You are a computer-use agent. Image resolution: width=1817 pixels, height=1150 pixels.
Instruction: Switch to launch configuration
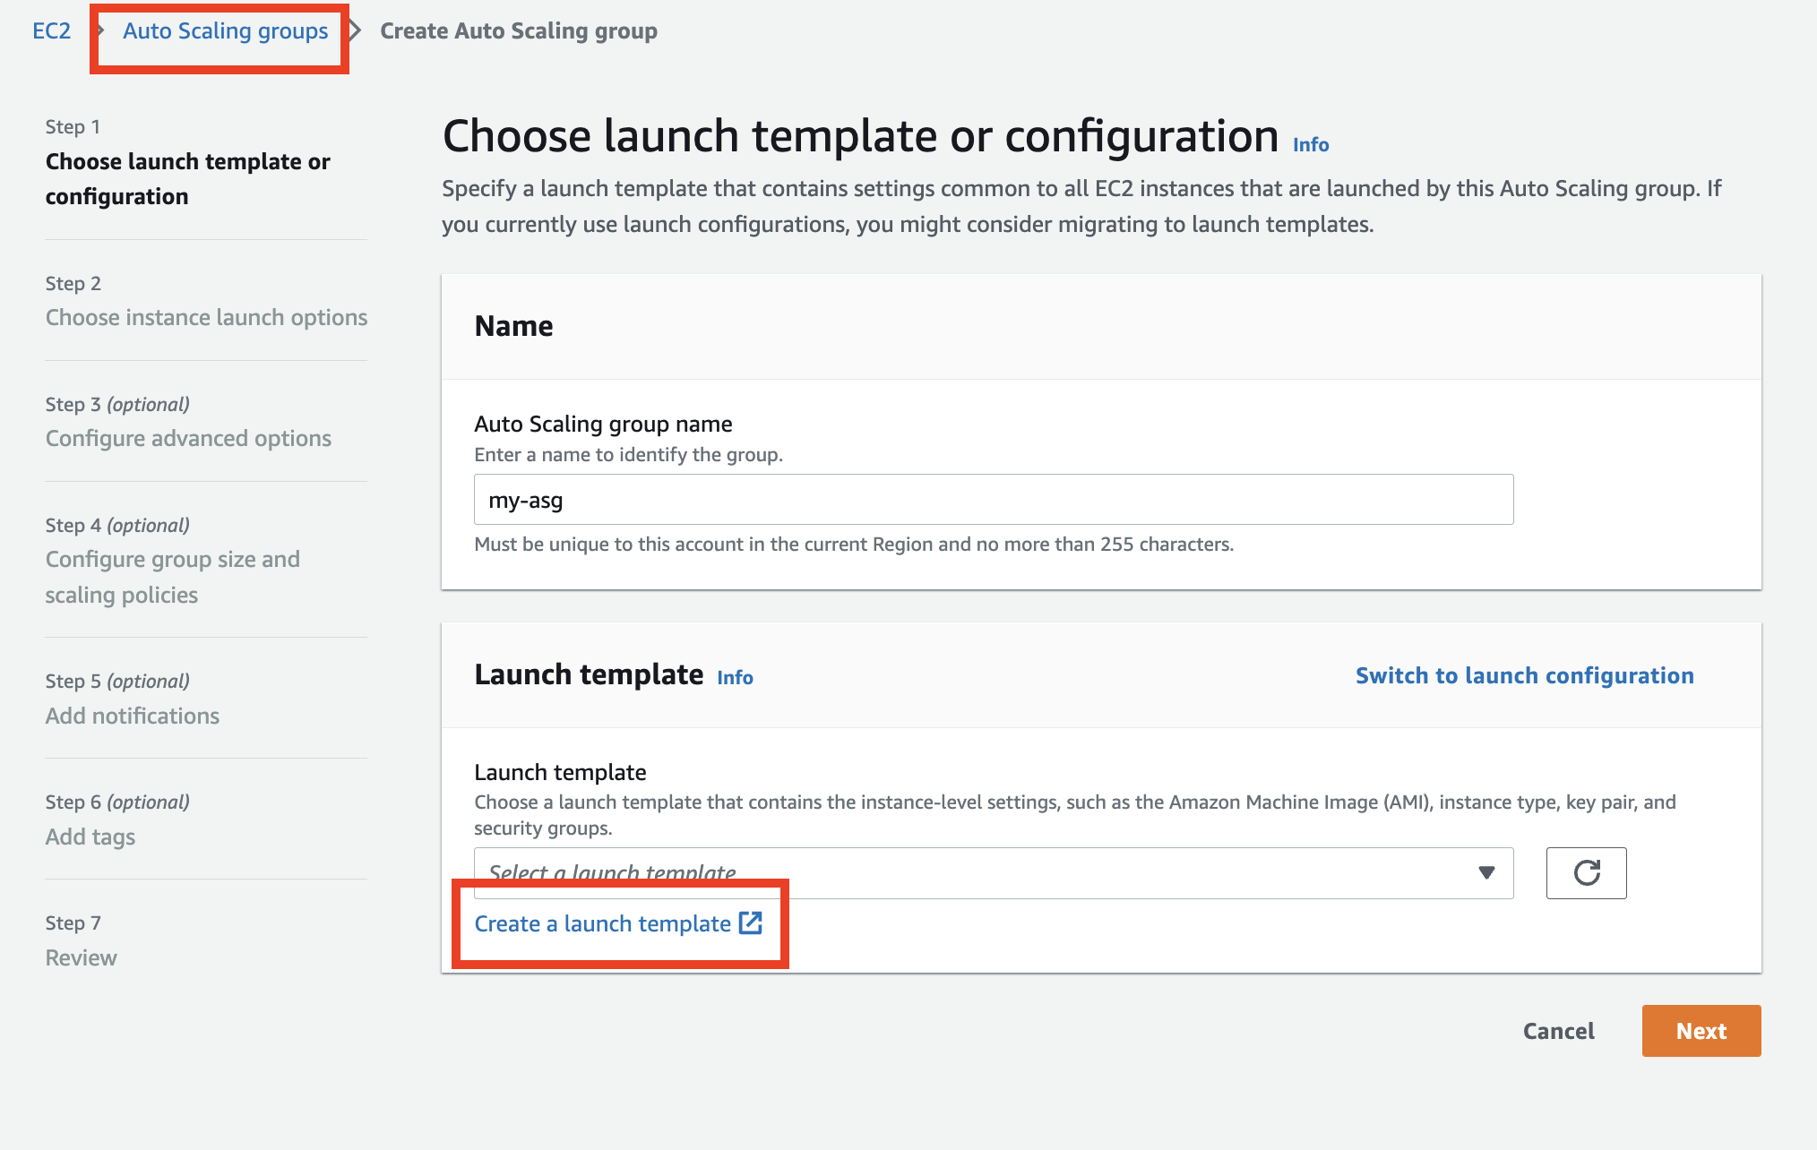coord(1524,675)
